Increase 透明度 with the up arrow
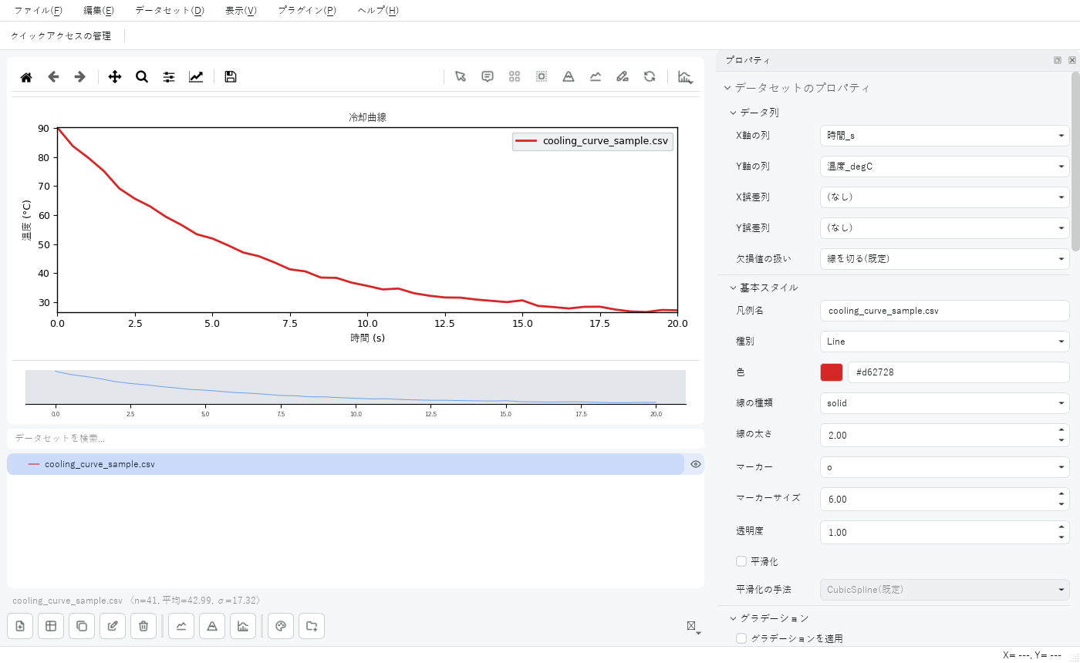The image size is (1080, 663). [1062, 527]
